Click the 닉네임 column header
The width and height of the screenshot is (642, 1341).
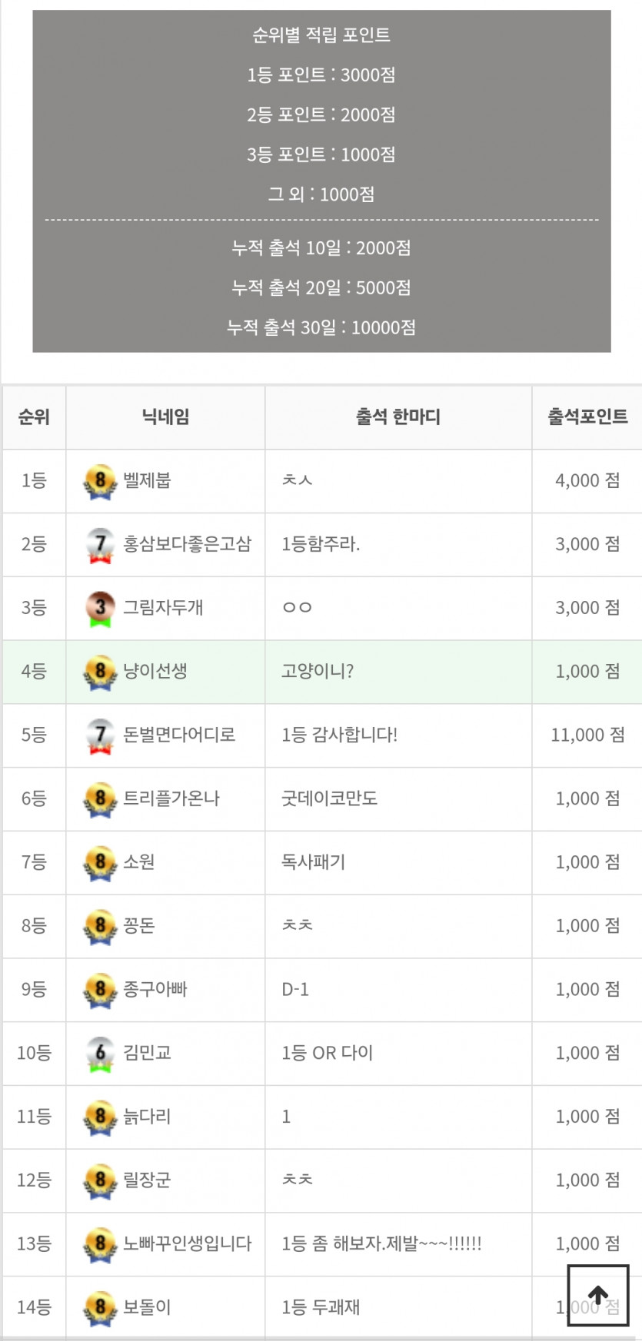(x=165, y=417)
